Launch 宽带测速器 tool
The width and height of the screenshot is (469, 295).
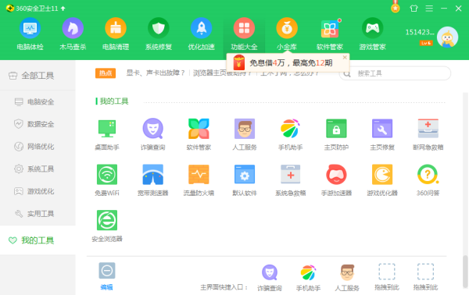153,180
